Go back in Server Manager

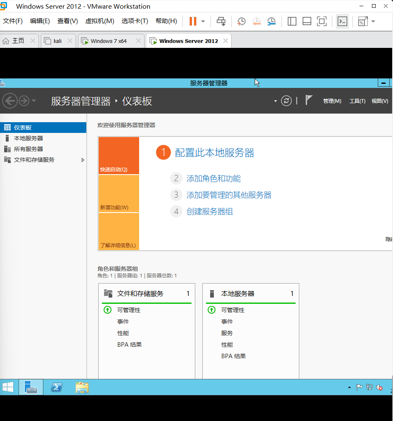click(10, 101)
